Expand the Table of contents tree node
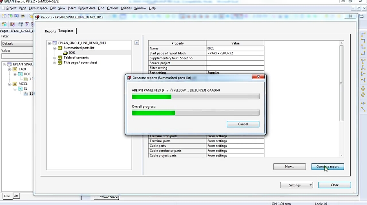 tap(55, 58)
